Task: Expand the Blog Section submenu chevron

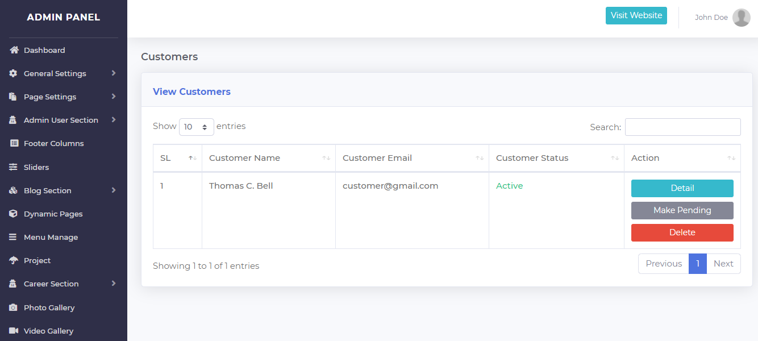Action: [x=114, y=190]
